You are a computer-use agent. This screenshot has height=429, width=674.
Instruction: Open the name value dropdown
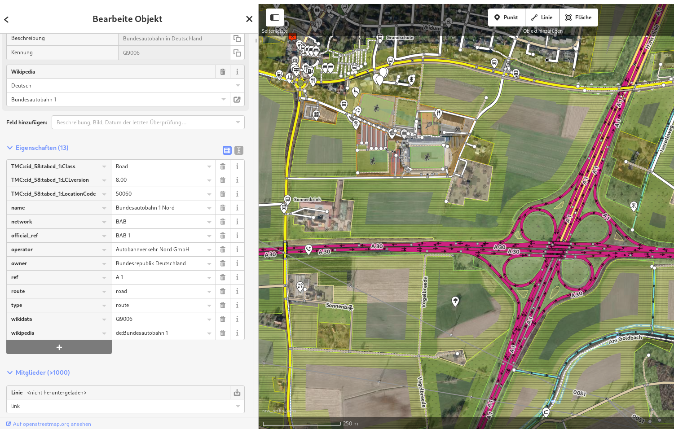click(209, 208)
